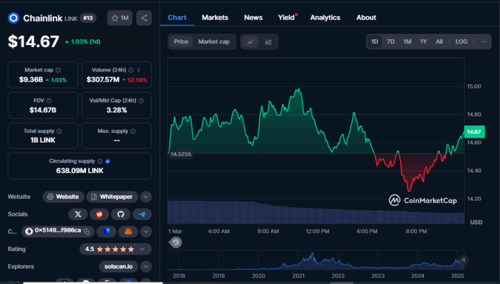Expand more Website links dropdown

point(146,197)
